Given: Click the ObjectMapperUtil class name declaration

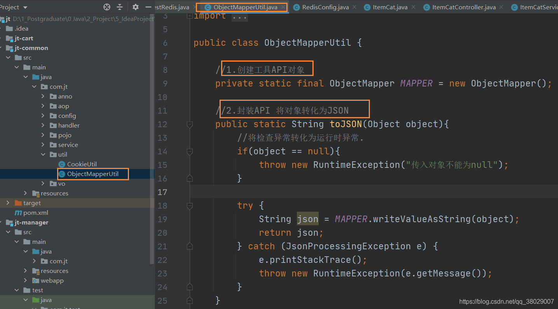Looking at the screenshot, I should coord(308,43).
